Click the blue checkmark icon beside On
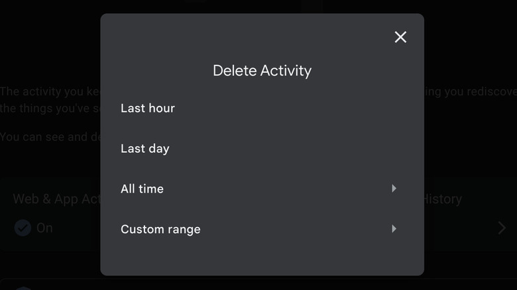The image size is (517, 290). (23, 228)
